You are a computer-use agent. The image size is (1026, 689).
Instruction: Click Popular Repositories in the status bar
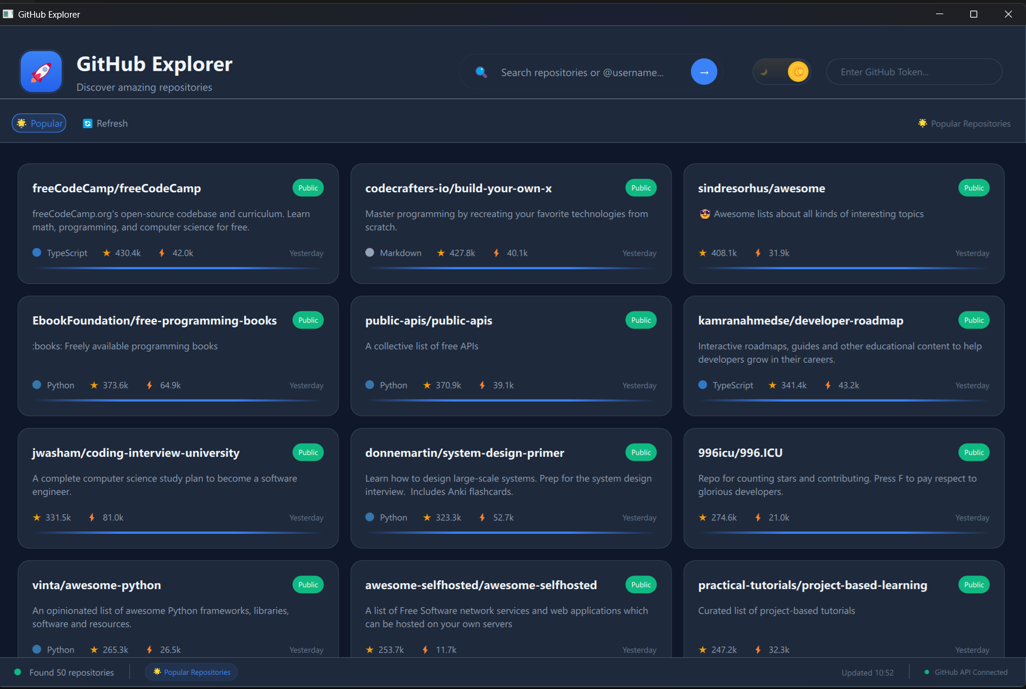click(x=191, y=672)
